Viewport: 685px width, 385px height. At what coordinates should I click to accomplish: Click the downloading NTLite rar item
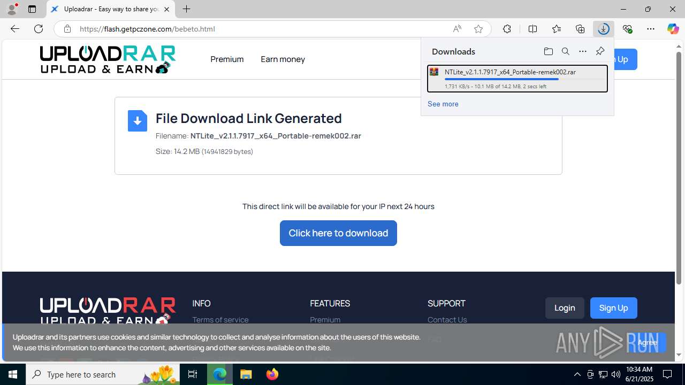(x=517, y=79)
